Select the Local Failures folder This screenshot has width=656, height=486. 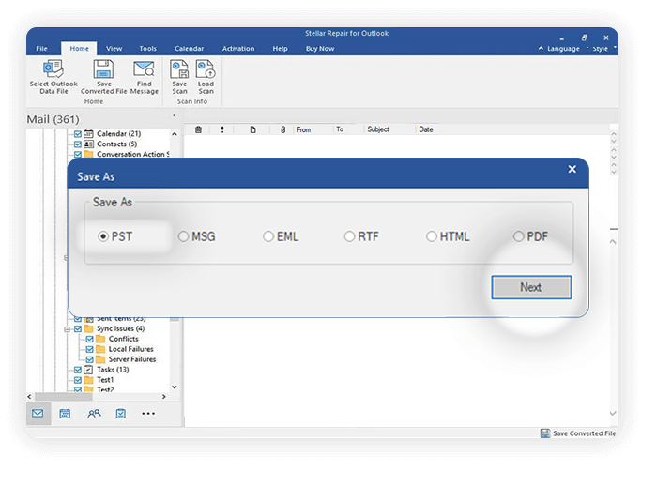click(131, 349)
